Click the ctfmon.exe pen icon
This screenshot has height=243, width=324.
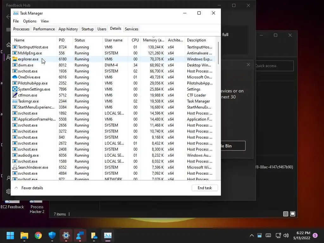point(15,95)
